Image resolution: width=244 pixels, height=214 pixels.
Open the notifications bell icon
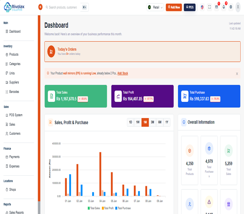(224, 7)
